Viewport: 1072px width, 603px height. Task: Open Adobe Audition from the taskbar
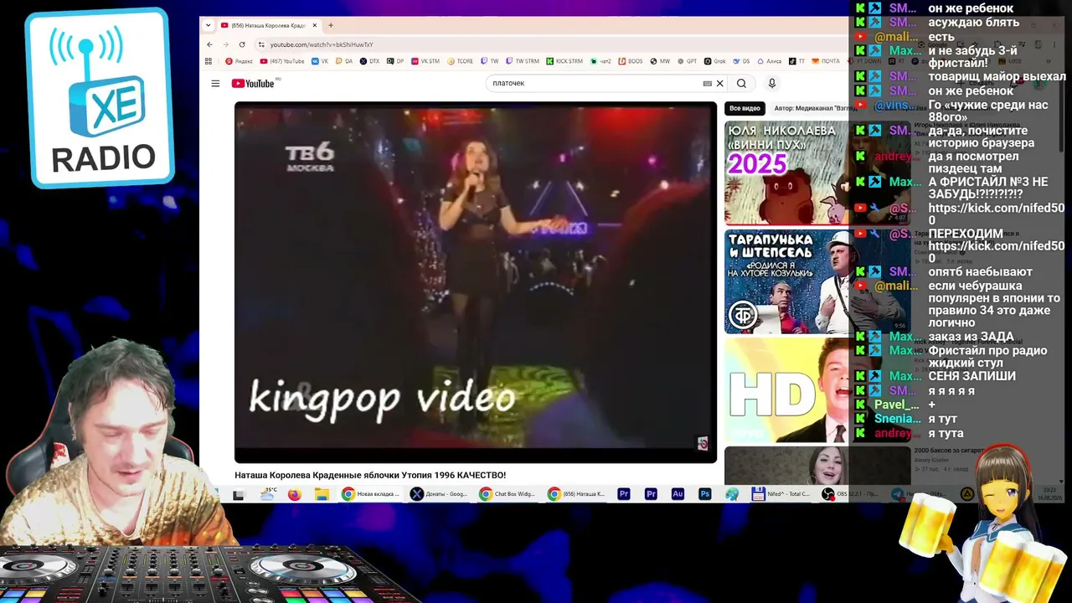pos(678,495)
